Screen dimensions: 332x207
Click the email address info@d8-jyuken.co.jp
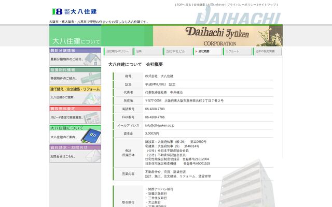[x=160, y=125]
